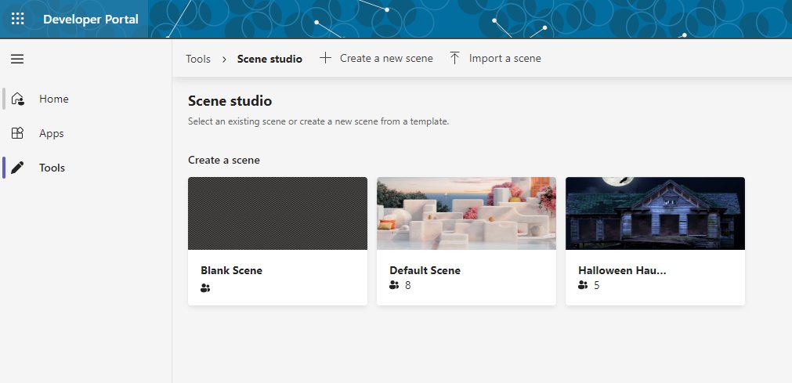Viewport: 792px width, 383px height.
Task: Go to Tools breadcrumb link
Action: coord(198,59)
